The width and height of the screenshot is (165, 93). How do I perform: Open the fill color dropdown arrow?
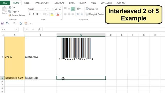tap(55, 14)
